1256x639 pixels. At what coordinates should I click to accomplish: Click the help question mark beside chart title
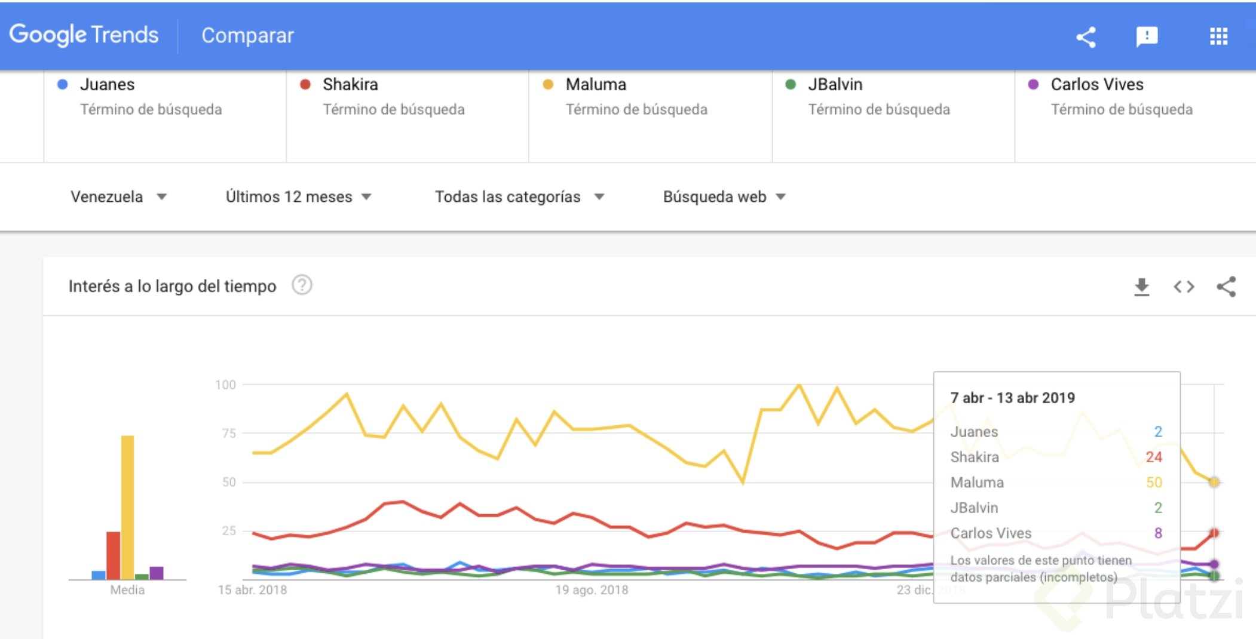pos(302,285)
